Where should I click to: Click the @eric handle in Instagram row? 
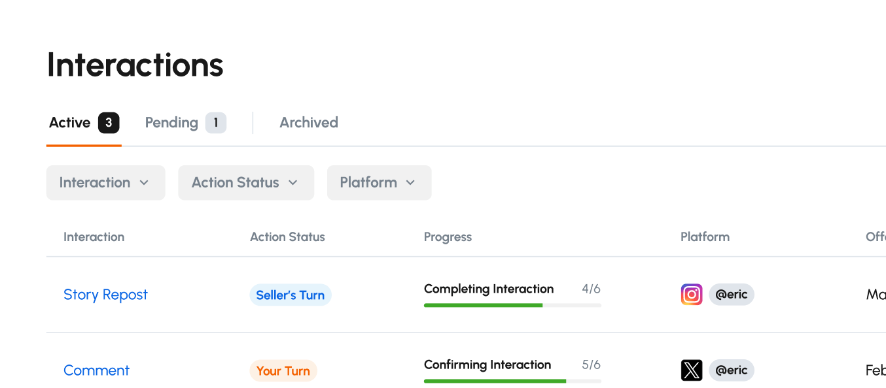coord(731,295)
